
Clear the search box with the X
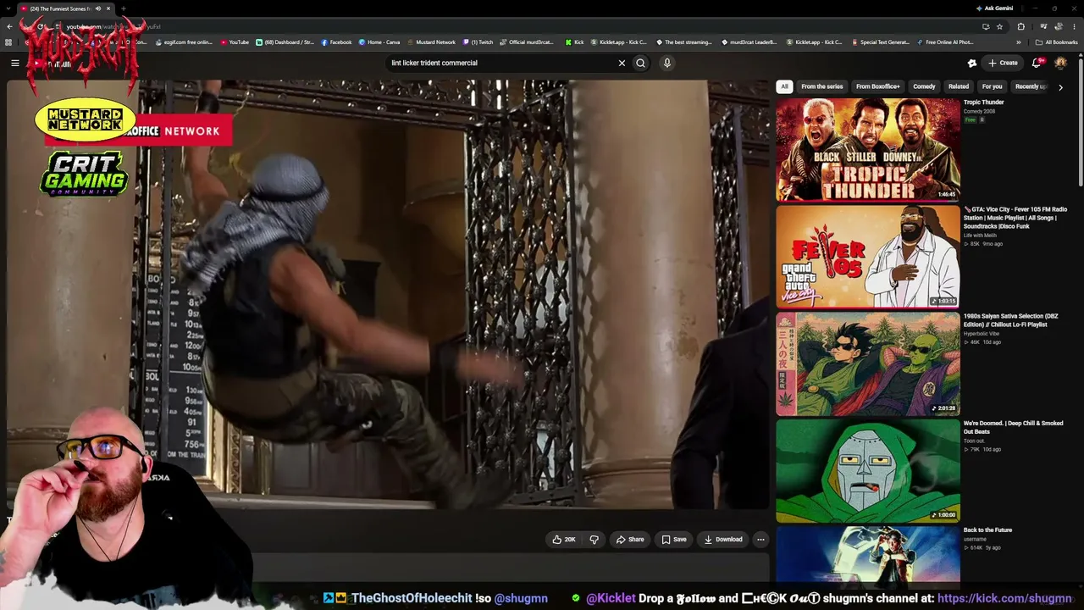tap(622, 63)
